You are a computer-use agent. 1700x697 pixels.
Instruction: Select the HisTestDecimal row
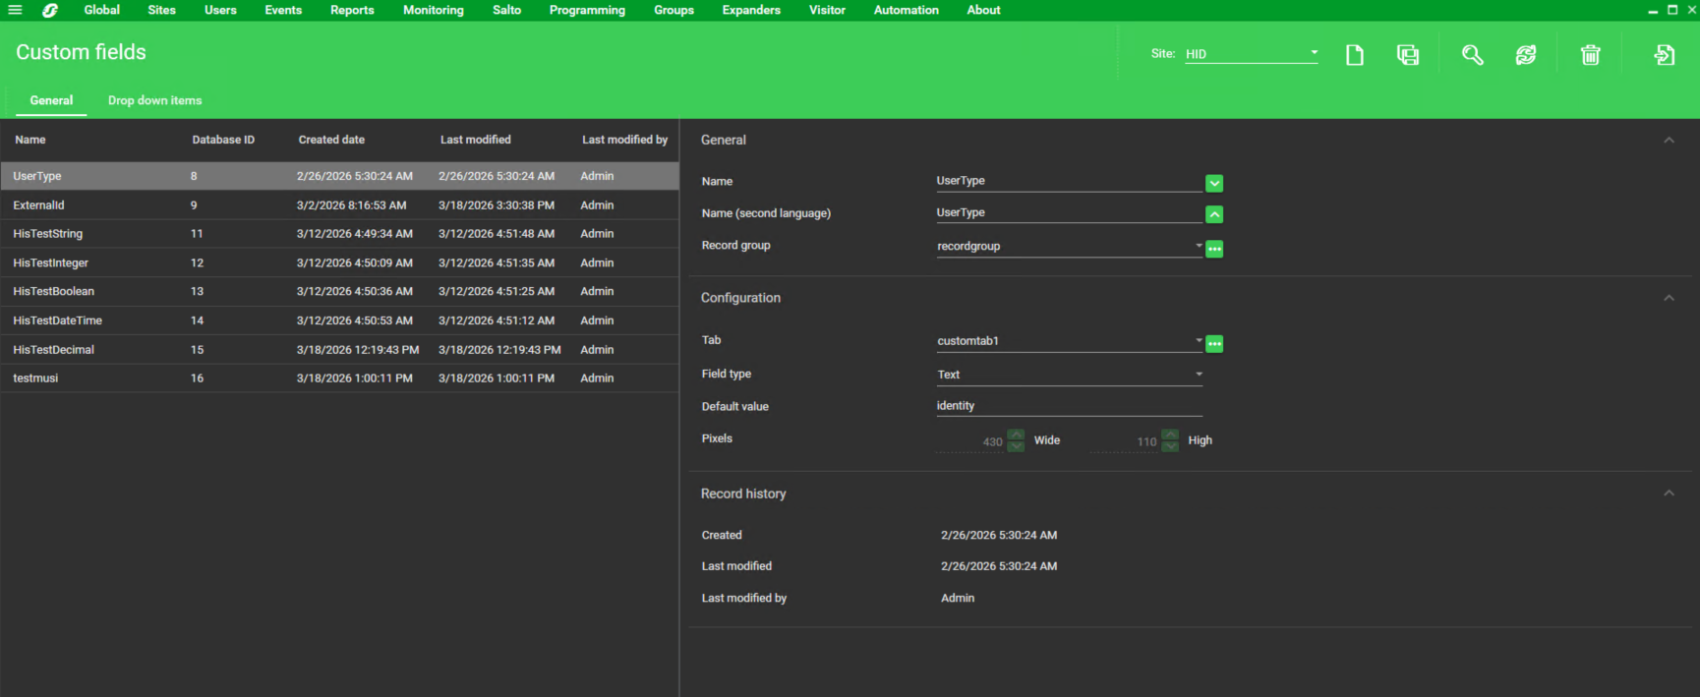[339, 350]
